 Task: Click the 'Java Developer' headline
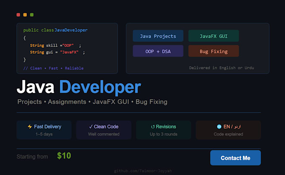(x=79, y=87)
